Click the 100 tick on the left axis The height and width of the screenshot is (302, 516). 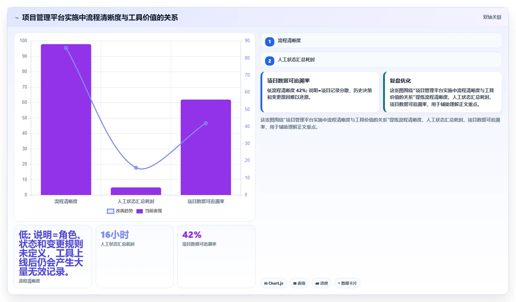click(23, 41)
